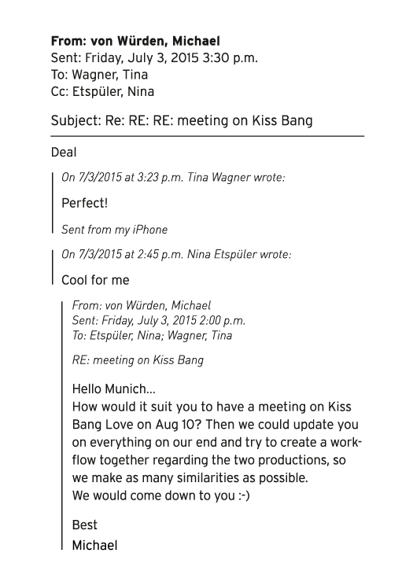Click the quoted reply Perfect!
413x586 pixels.
pos(84,203)
